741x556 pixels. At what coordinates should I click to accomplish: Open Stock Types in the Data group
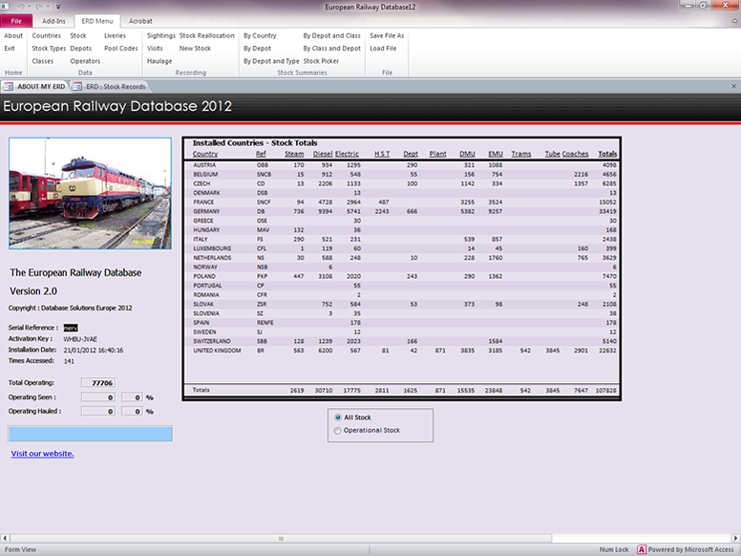point(49,48)
